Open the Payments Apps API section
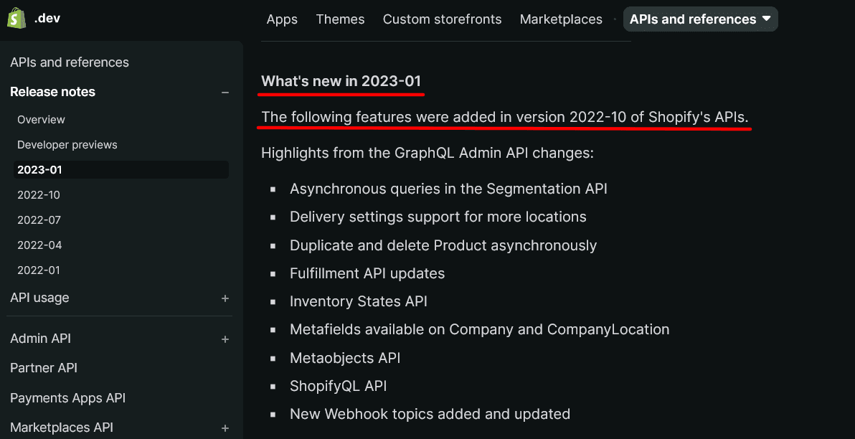Image resolution: width=855 pixels, height=439 pixels. (x=67, y=397)
